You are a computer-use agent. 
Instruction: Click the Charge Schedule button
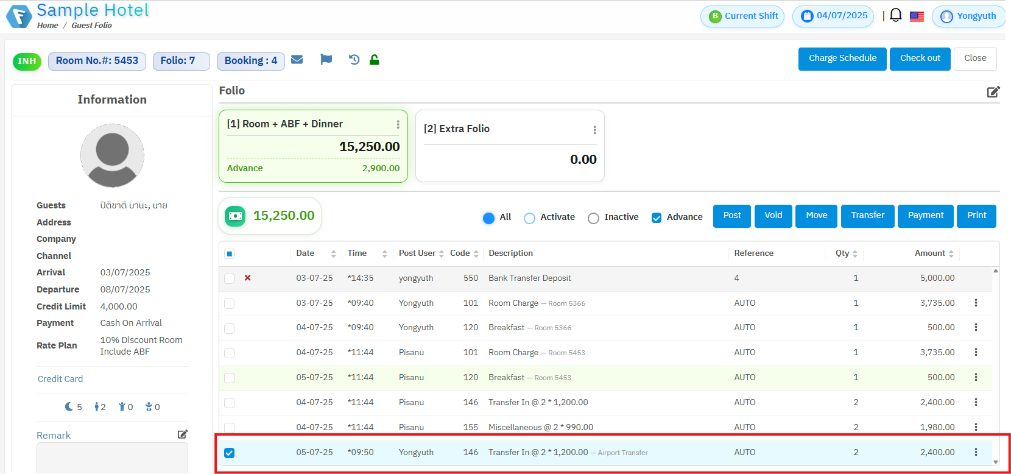pyautogui.click(x=842, y=58)
